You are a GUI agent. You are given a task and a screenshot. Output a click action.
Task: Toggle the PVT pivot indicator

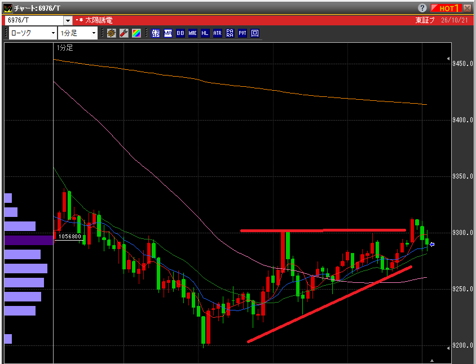243,33
